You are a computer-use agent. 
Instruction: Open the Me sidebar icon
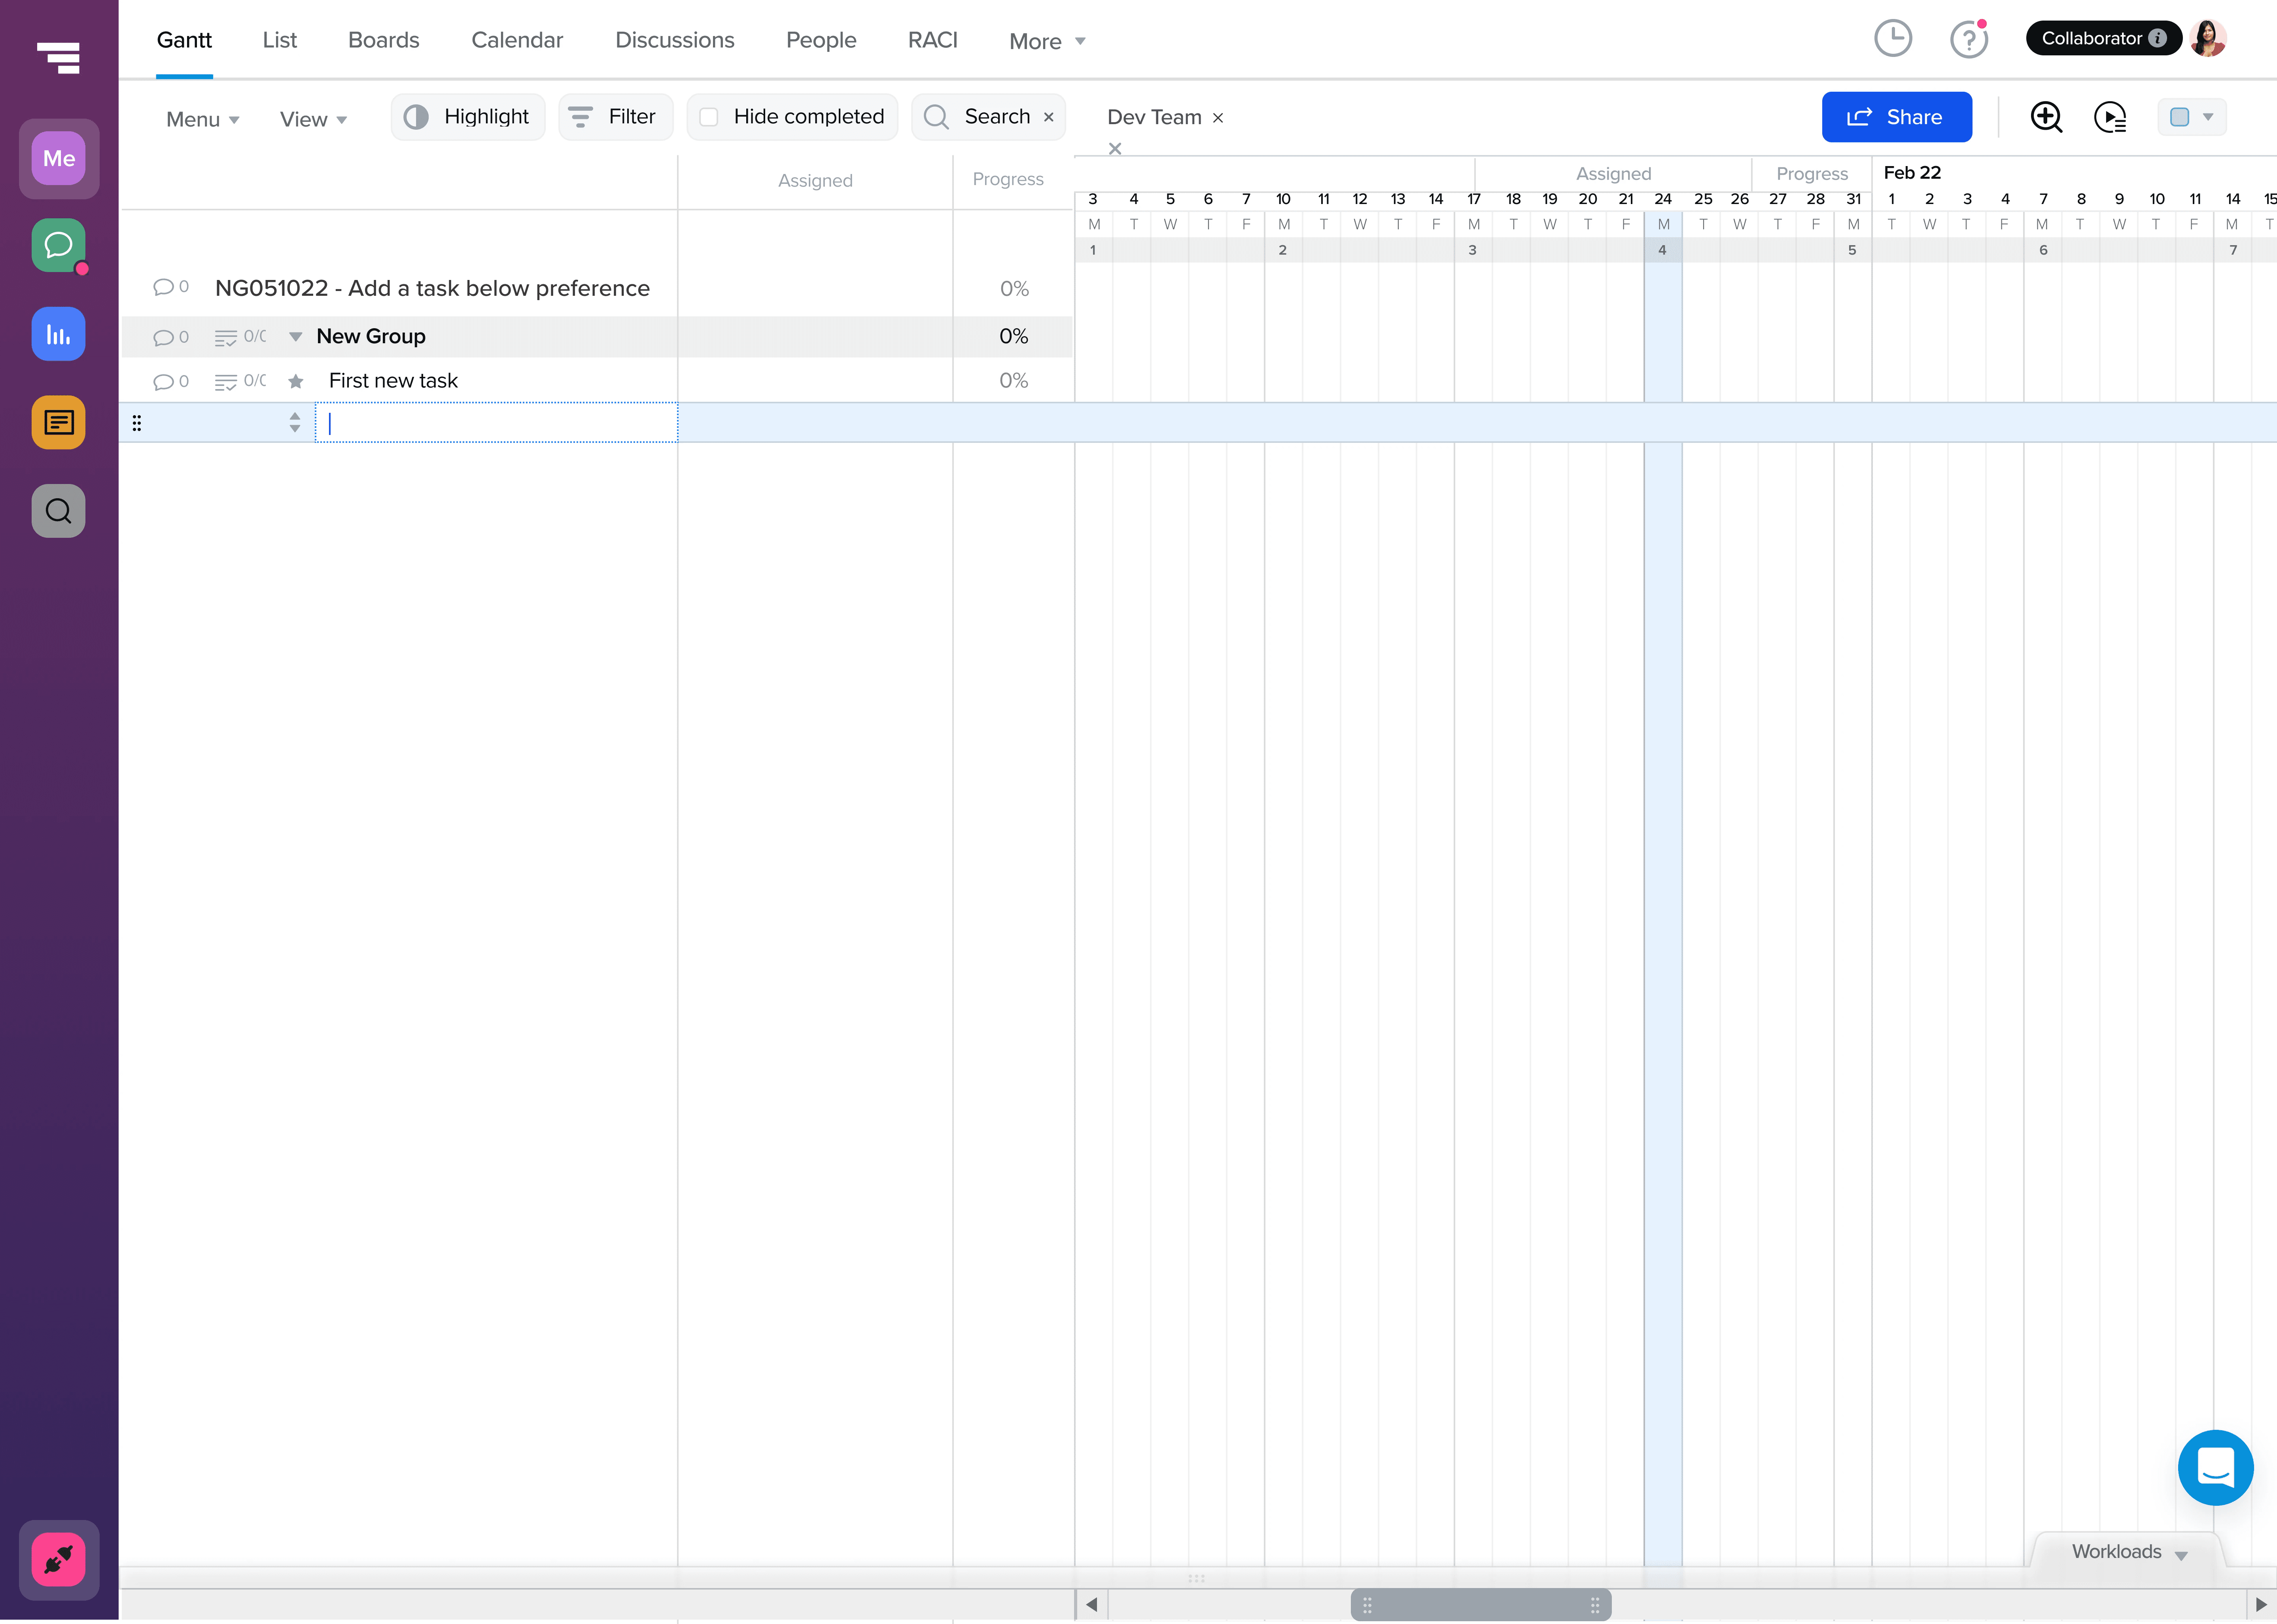click(x=59, y=158)
